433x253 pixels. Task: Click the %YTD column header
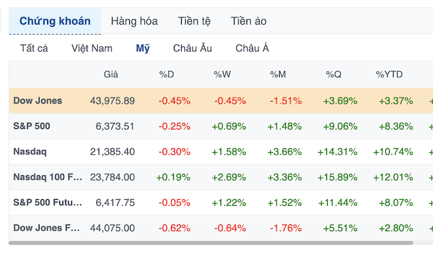tap(389, 74)
